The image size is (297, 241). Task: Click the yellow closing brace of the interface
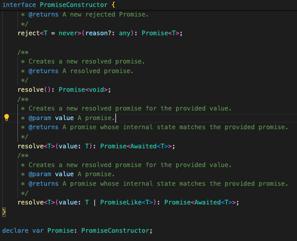tap(4, 212)
